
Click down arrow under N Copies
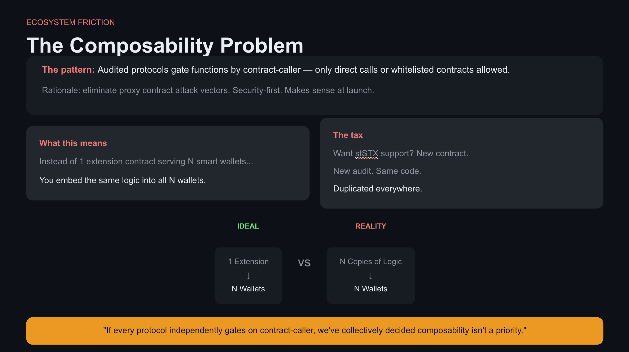click(x=371, y=276)
